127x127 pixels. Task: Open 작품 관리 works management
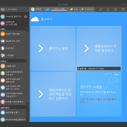13,48
